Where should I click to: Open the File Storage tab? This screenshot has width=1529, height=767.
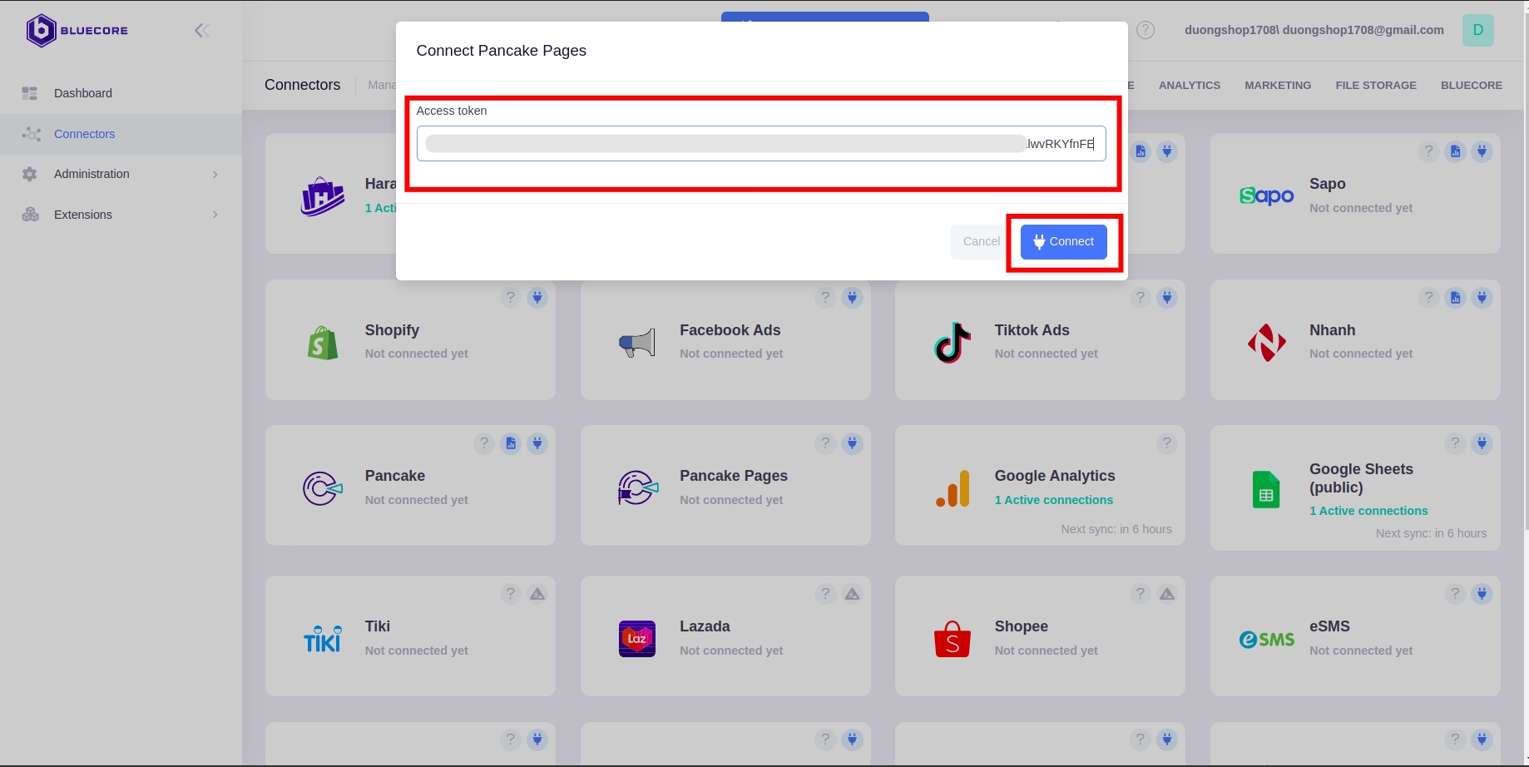click(x=1375, y=85)
